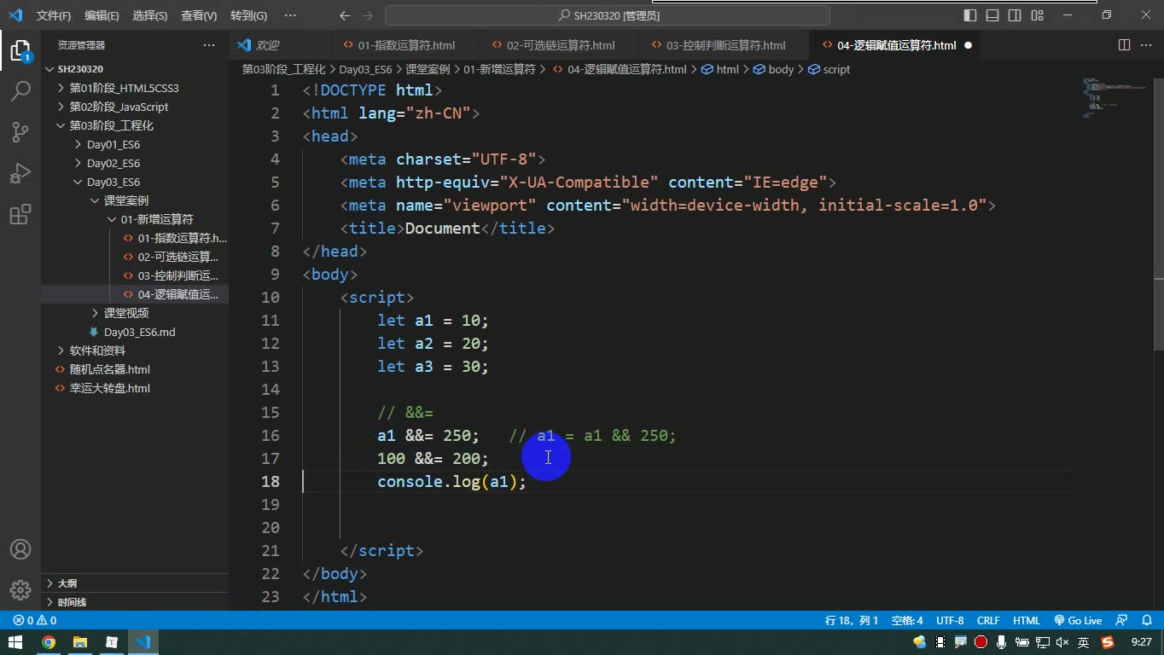Expand the 第01阶段_HTML5CSS3 folder
The image size is (1164, 655).
tap(124, 88)
